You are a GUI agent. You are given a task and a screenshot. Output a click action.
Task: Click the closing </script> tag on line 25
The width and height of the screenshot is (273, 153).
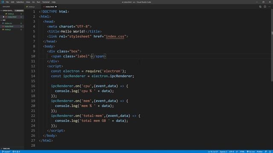coord(56,130)
